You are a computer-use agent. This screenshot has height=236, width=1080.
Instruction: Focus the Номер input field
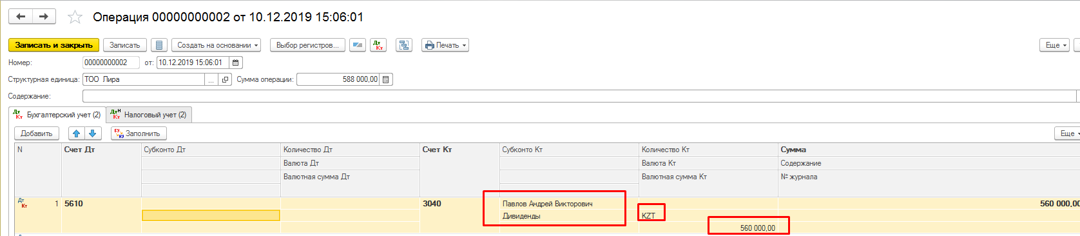111,63
